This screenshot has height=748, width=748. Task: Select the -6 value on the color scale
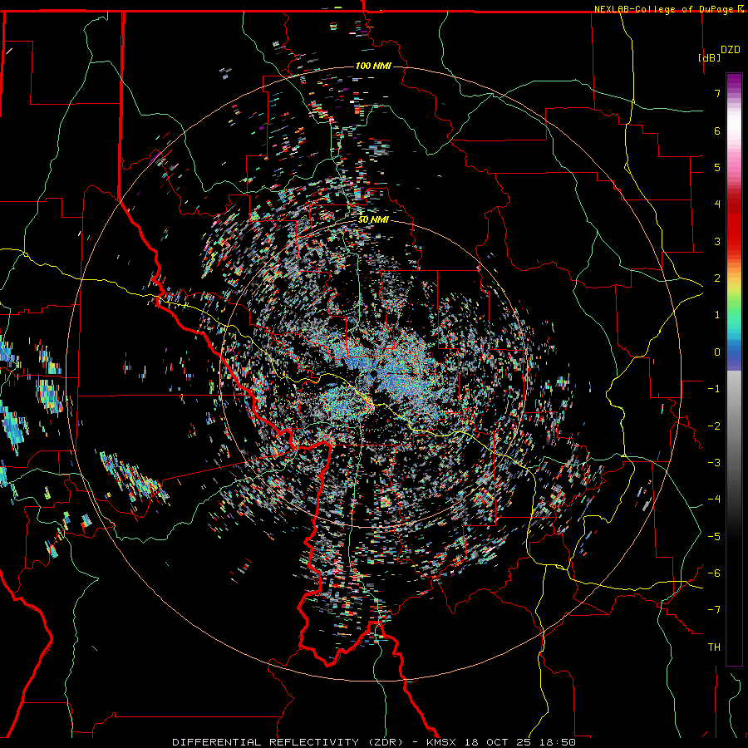(x=714, y=573)
